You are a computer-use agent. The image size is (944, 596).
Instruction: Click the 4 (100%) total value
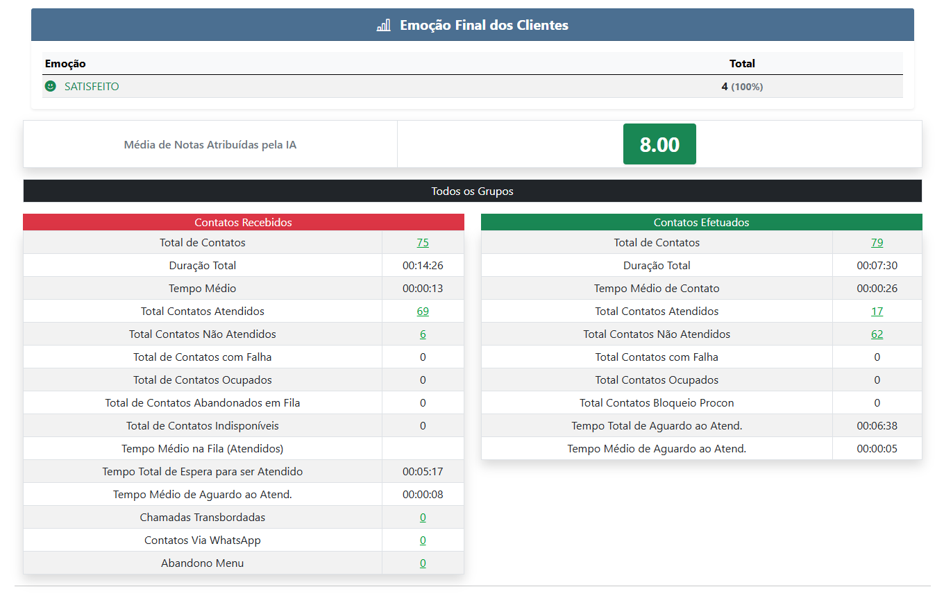coord(742,87)
